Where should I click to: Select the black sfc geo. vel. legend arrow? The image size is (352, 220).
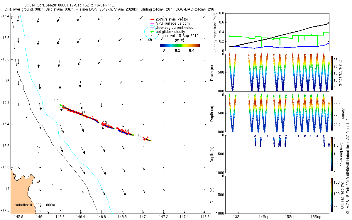point(152,36)
